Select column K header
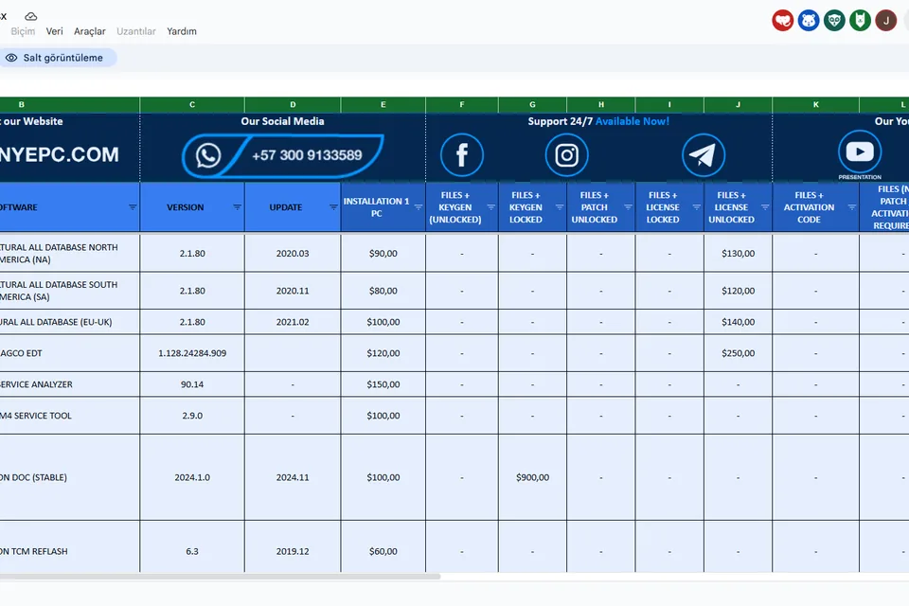909x606 pixels. pyautogui.click(x=815, y=105)
